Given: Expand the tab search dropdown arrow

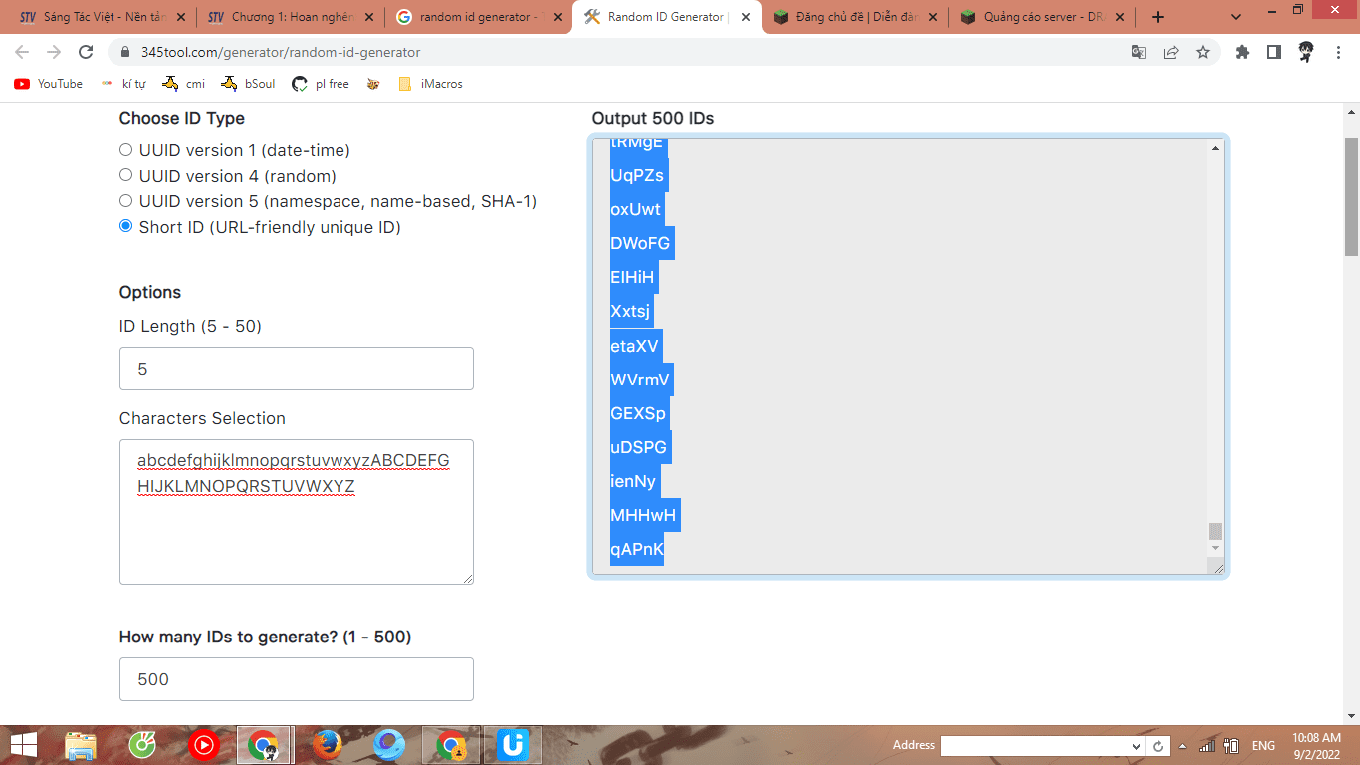Looking at the screenshot, I should tap(1236, 17).
